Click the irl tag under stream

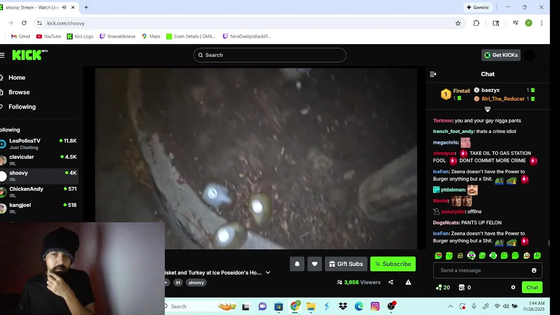point(178,283)
